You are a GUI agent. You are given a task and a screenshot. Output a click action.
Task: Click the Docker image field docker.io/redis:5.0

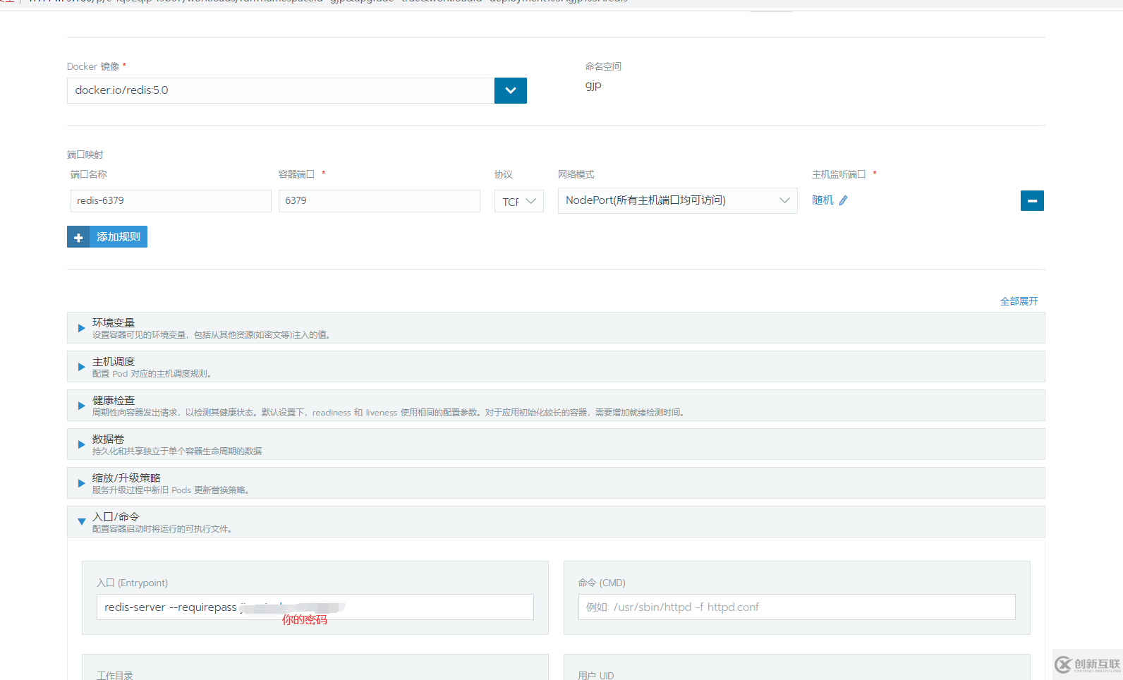tap(281, 90)
